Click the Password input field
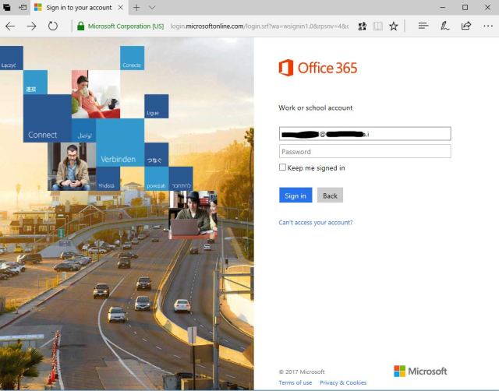The width and height of the screenshot is (499, 391). click(x=365, y=151)
